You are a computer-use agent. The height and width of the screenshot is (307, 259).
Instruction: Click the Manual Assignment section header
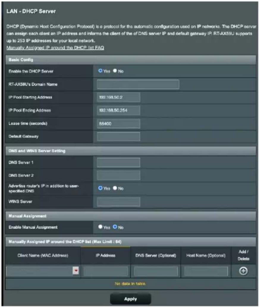point(131,216)
